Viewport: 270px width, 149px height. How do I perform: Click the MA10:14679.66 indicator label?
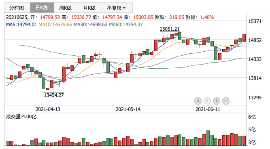click(55, 25)
